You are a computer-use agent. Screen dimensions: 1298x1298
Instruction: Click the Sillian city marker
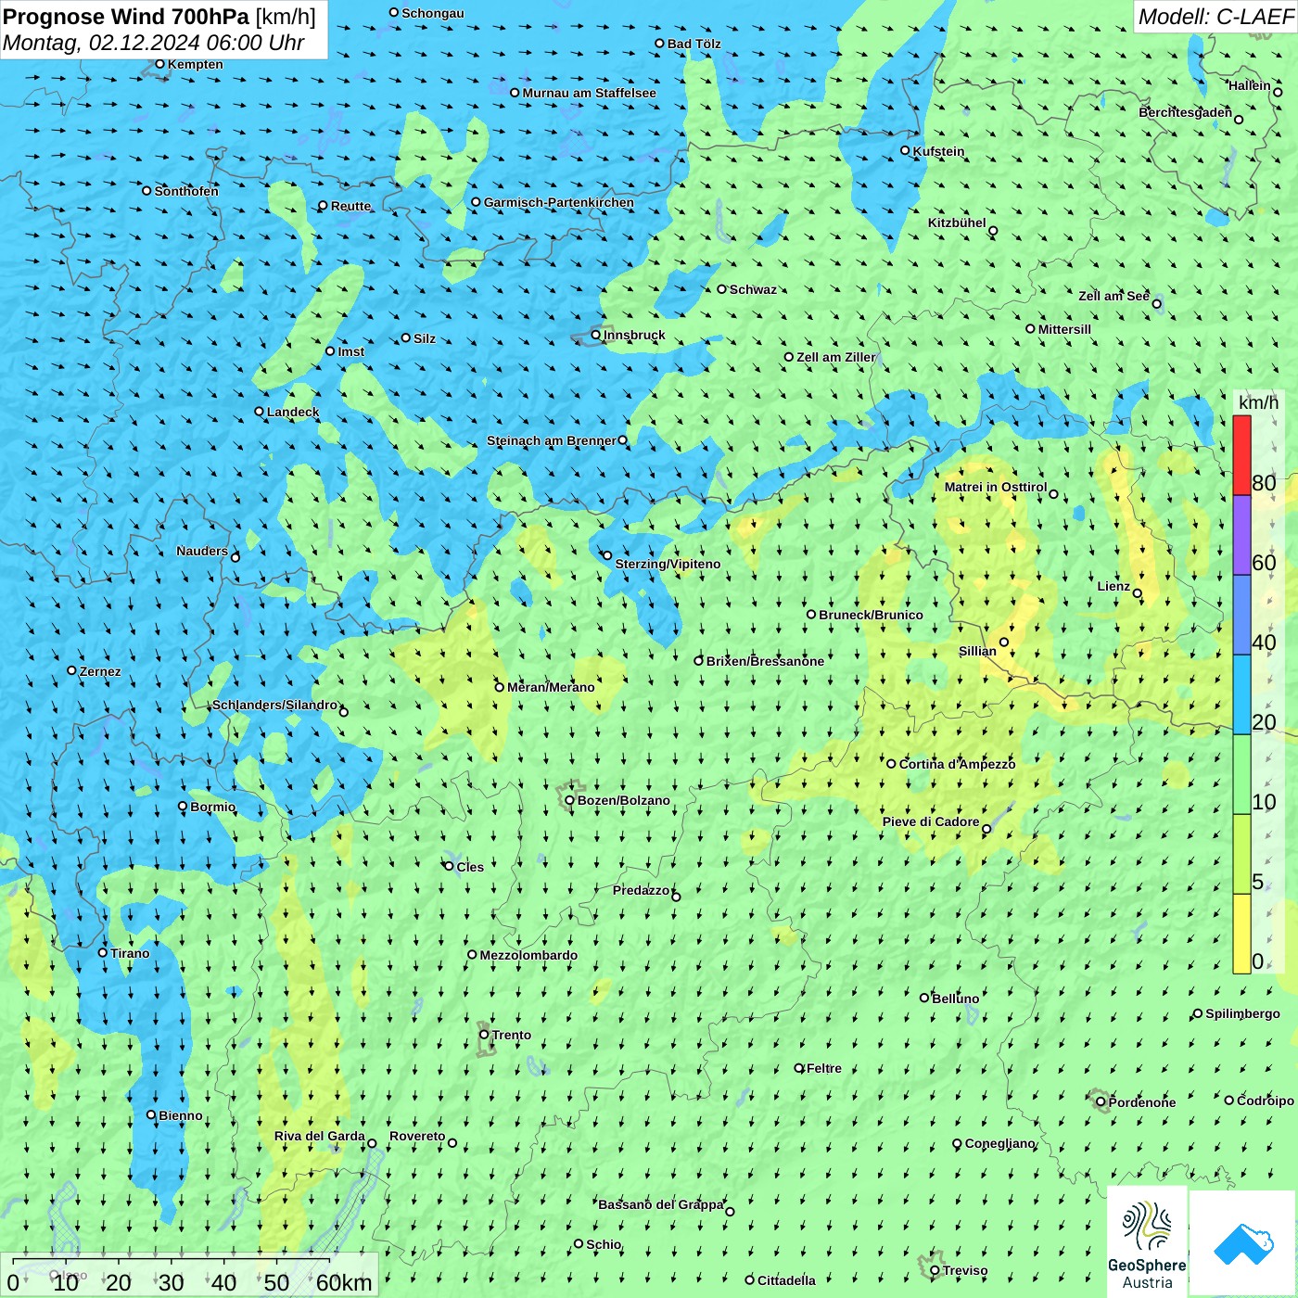(x=1004, y=642)
